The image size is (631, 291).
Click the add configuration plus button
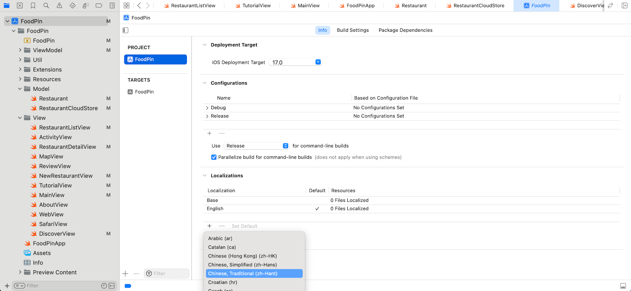point(209,133)
